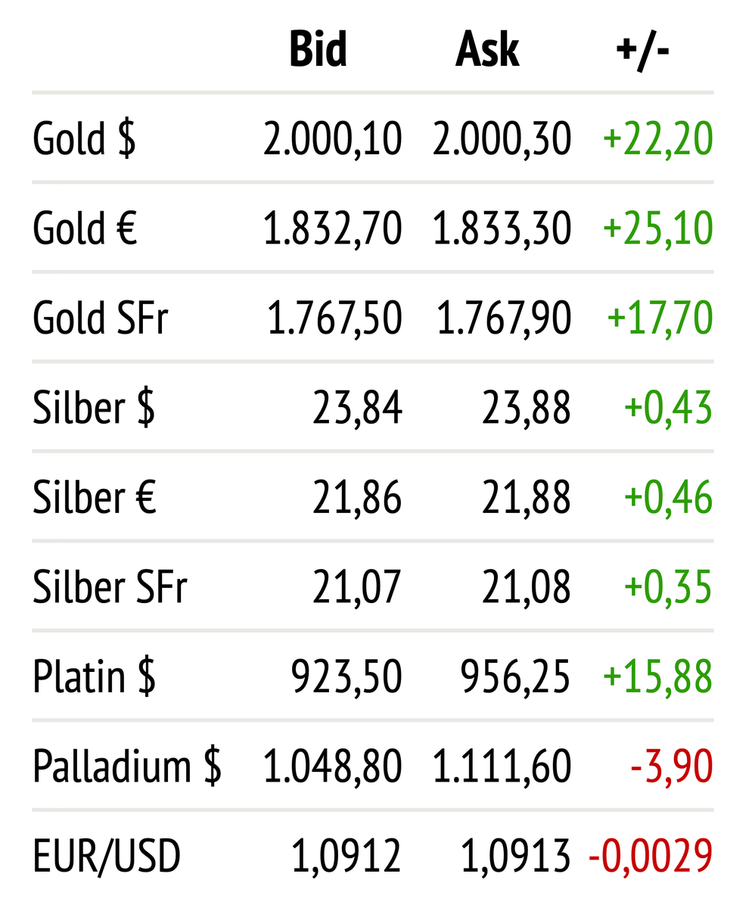
Task: Click the Bid column header
Action: click(x=318, y=50)
